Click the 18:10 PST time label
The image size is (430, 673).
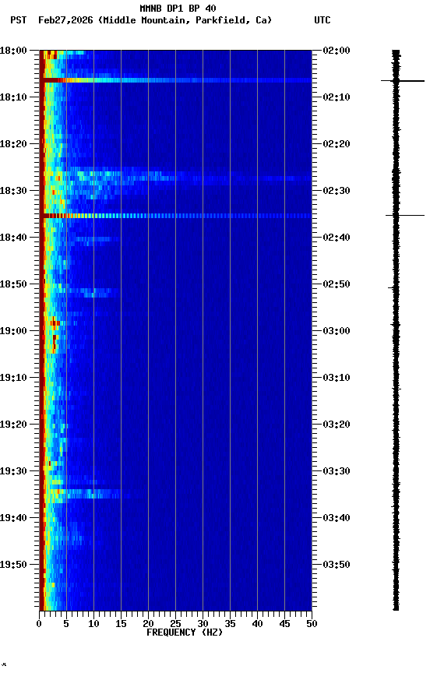tap(13, 97)
